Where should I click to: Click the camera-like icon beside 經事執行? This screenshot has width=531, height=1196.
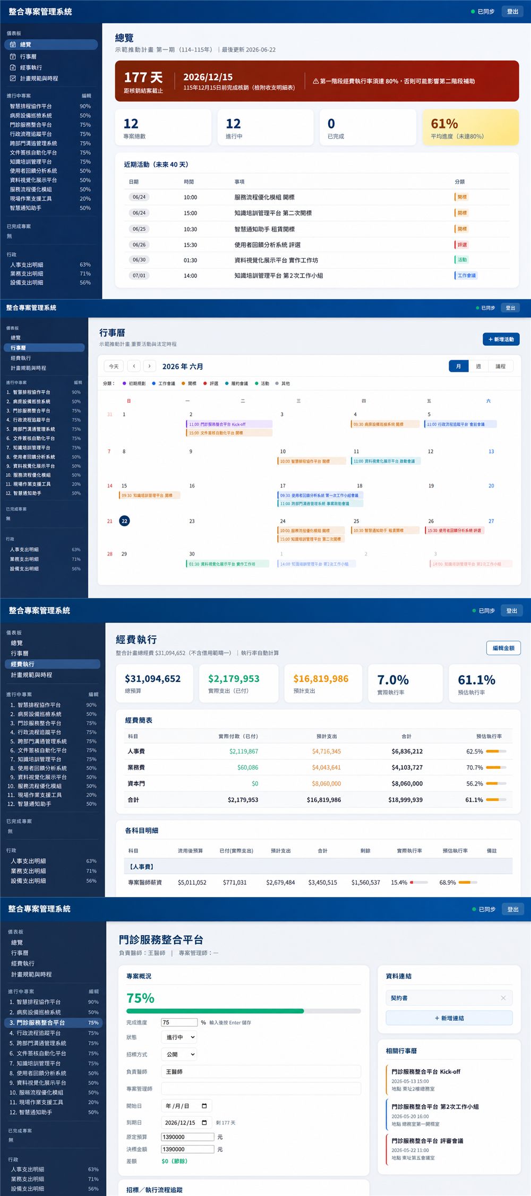click(13, 67)
